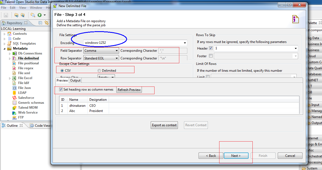
Task: Click the Next button
Action: [x=236, y=156]
